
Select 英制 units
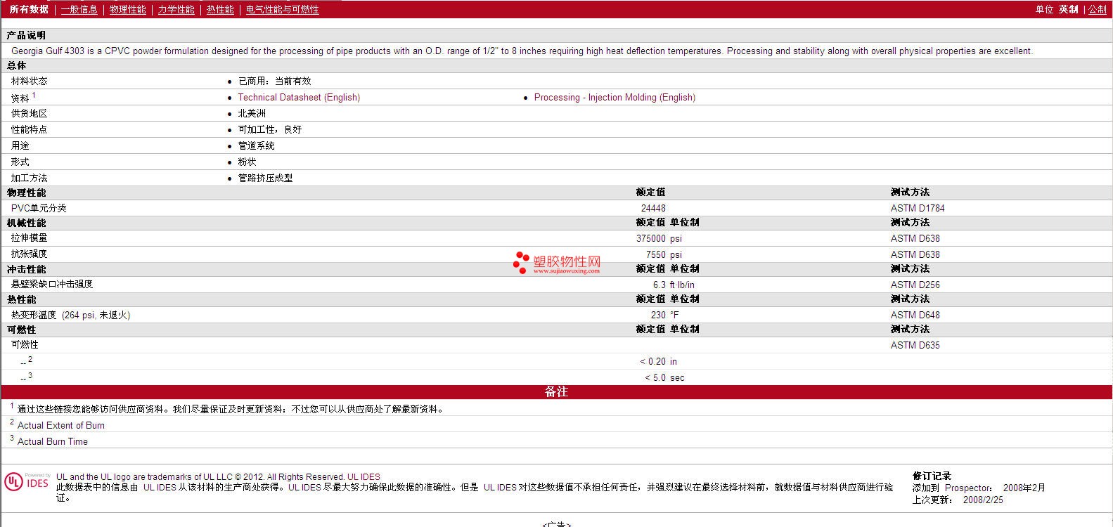point(1068,9)
